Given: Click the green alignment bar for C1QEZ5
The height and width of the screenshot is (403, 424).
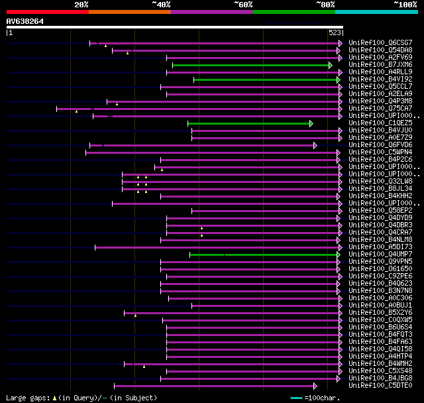Looking at the screenshot, I should [249, 123].
